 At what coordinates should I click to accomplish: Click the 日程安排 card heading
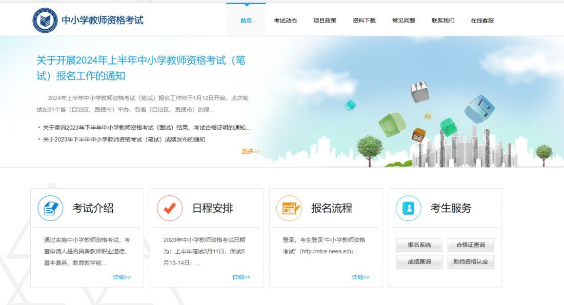(x=213, y=208)
